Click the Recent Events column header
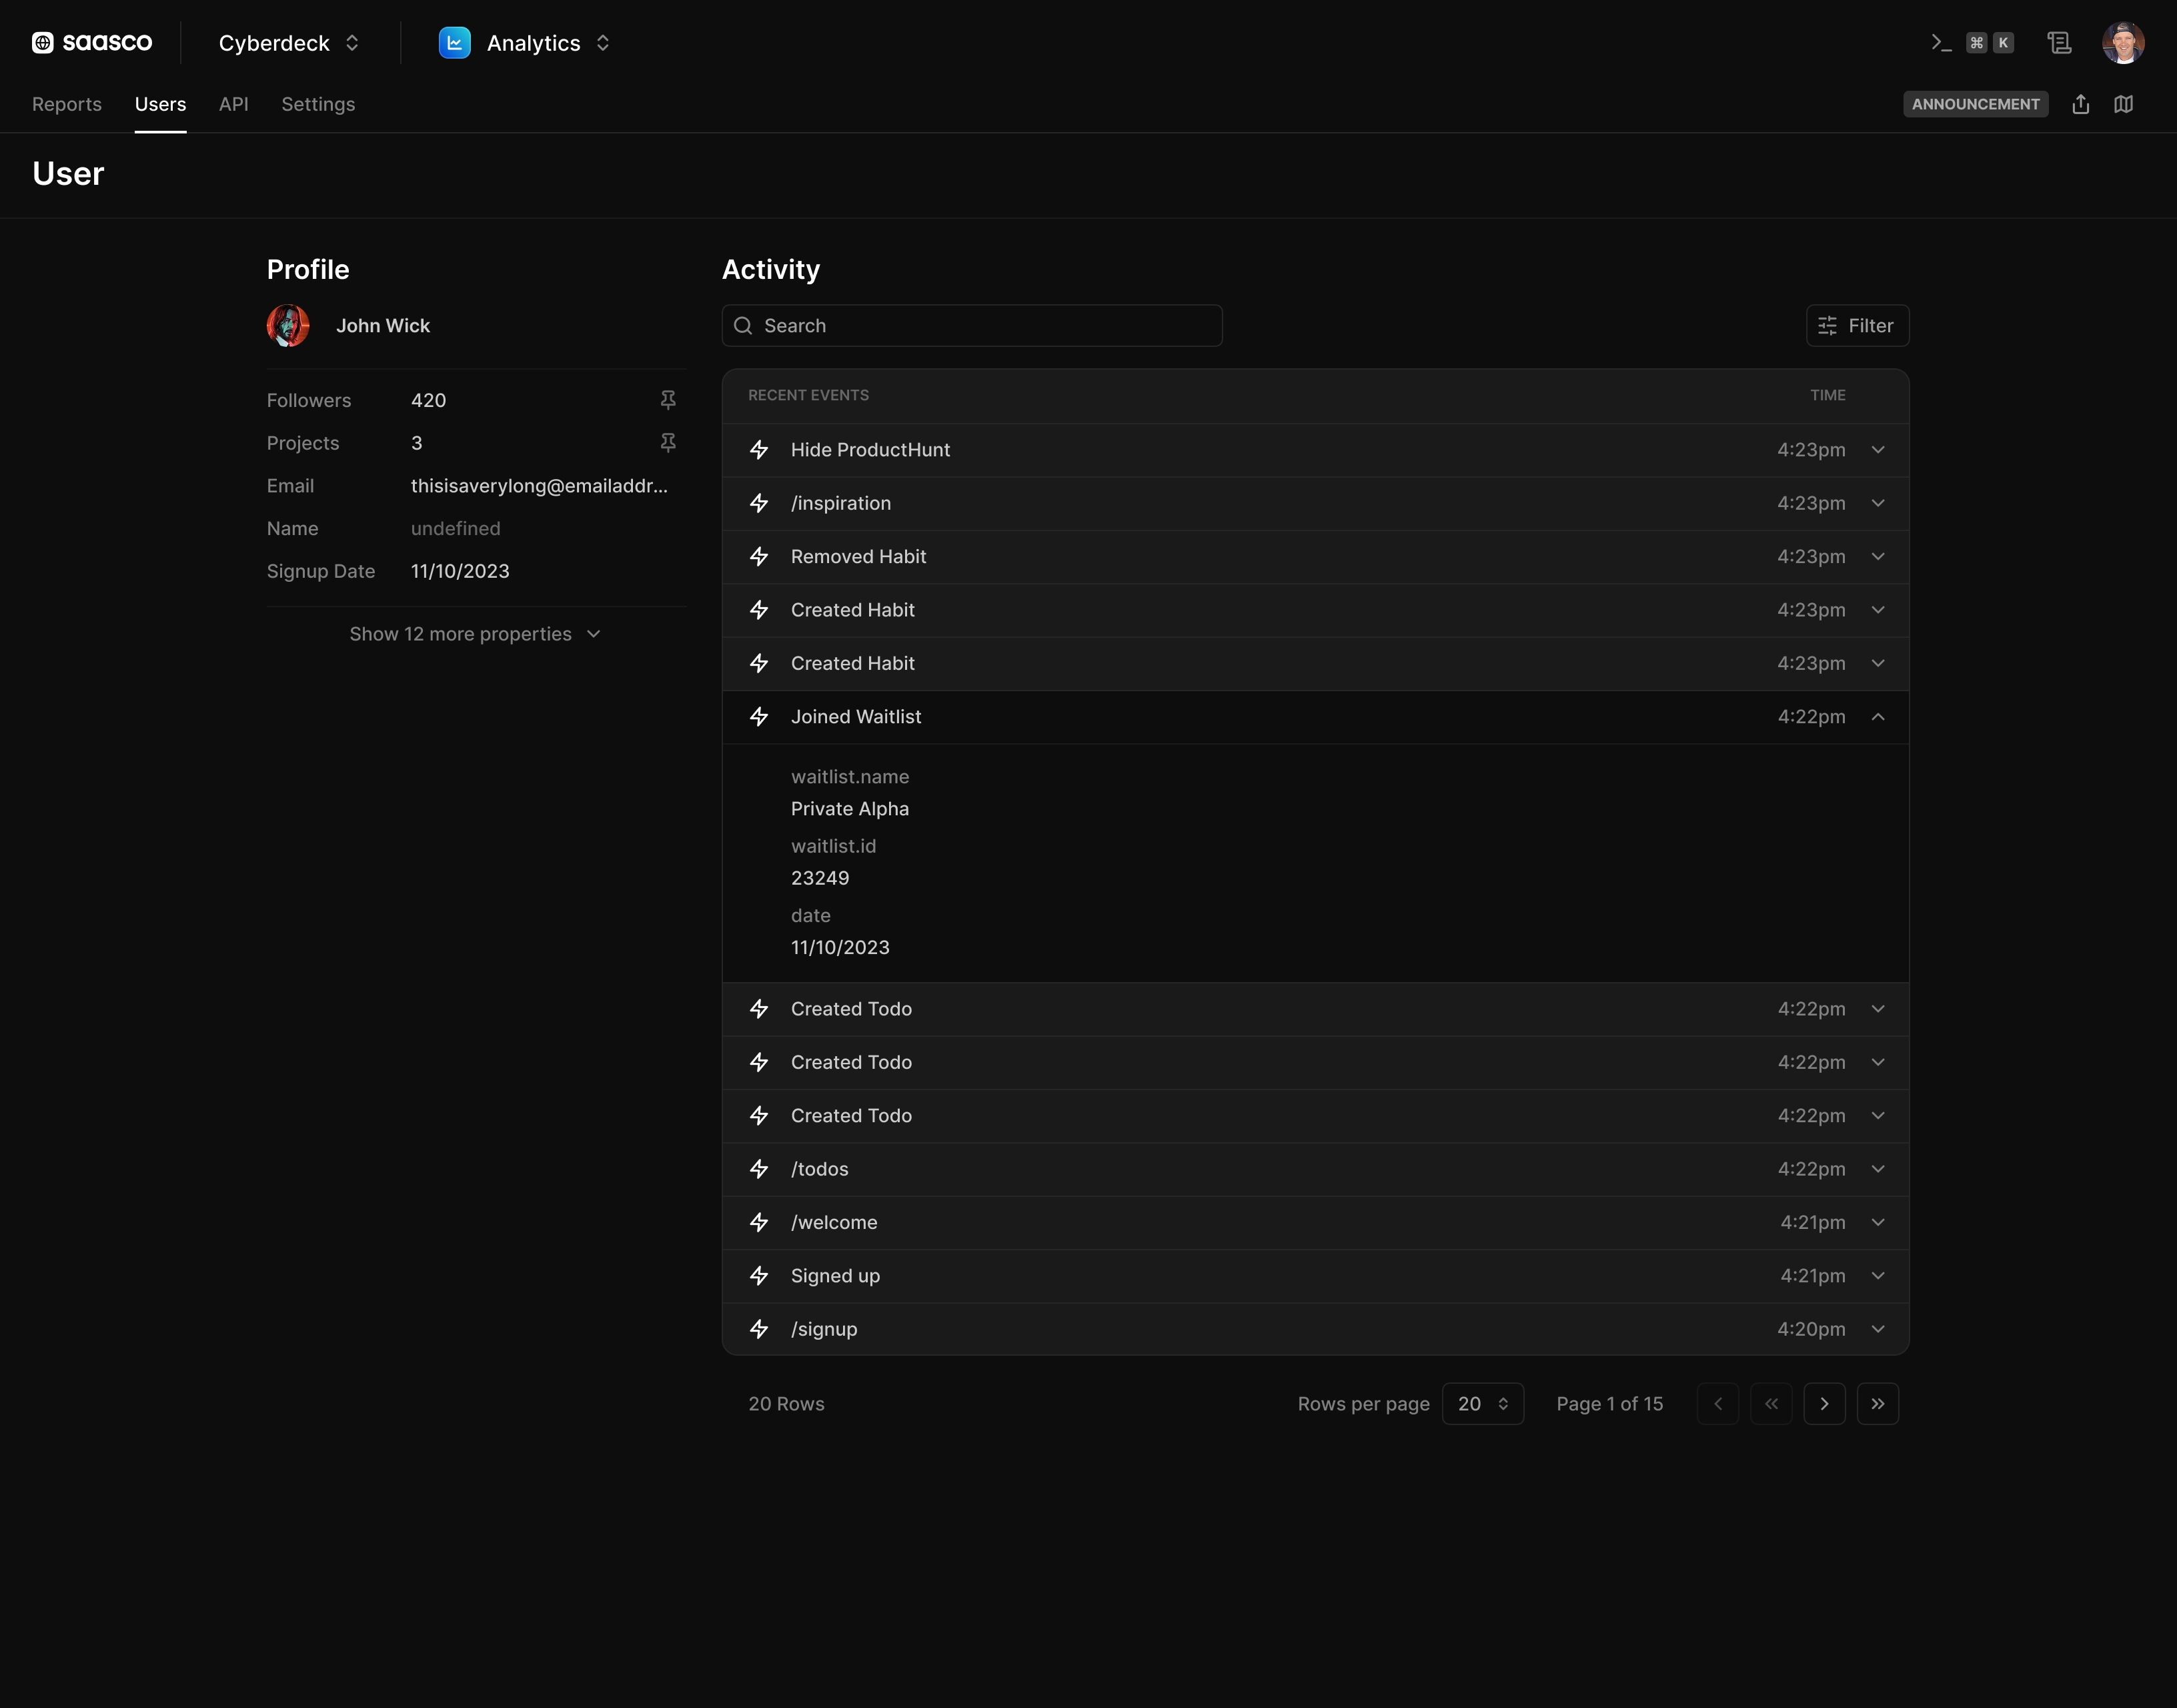The image size is (2177, 1708). click(x=808, y=395)
